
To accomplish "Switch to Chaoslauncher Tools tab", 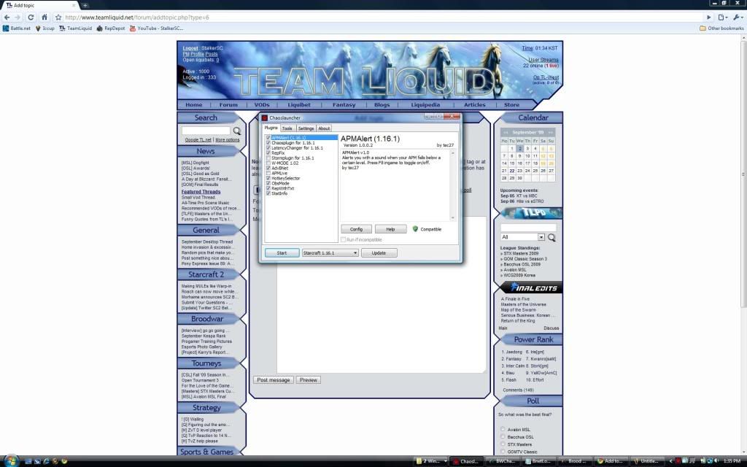I will point(287,128).
